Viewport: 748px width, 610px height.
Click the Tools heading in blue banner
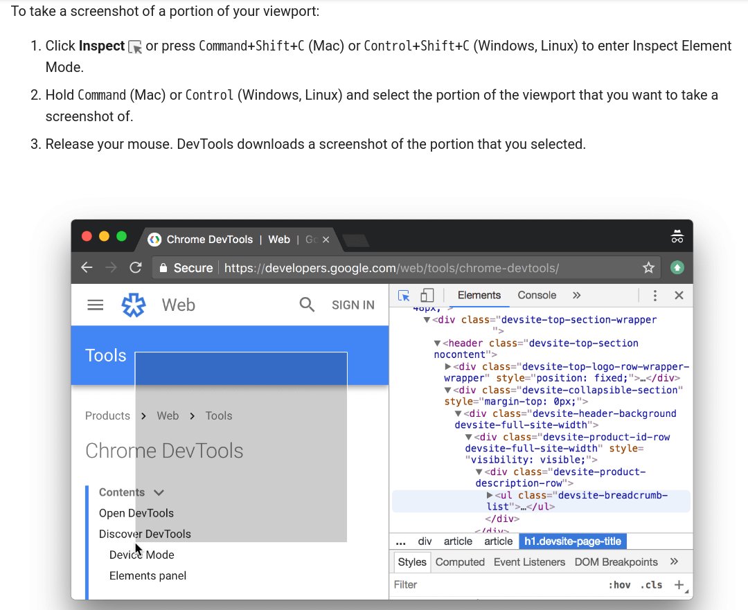(x=106, y=356)
